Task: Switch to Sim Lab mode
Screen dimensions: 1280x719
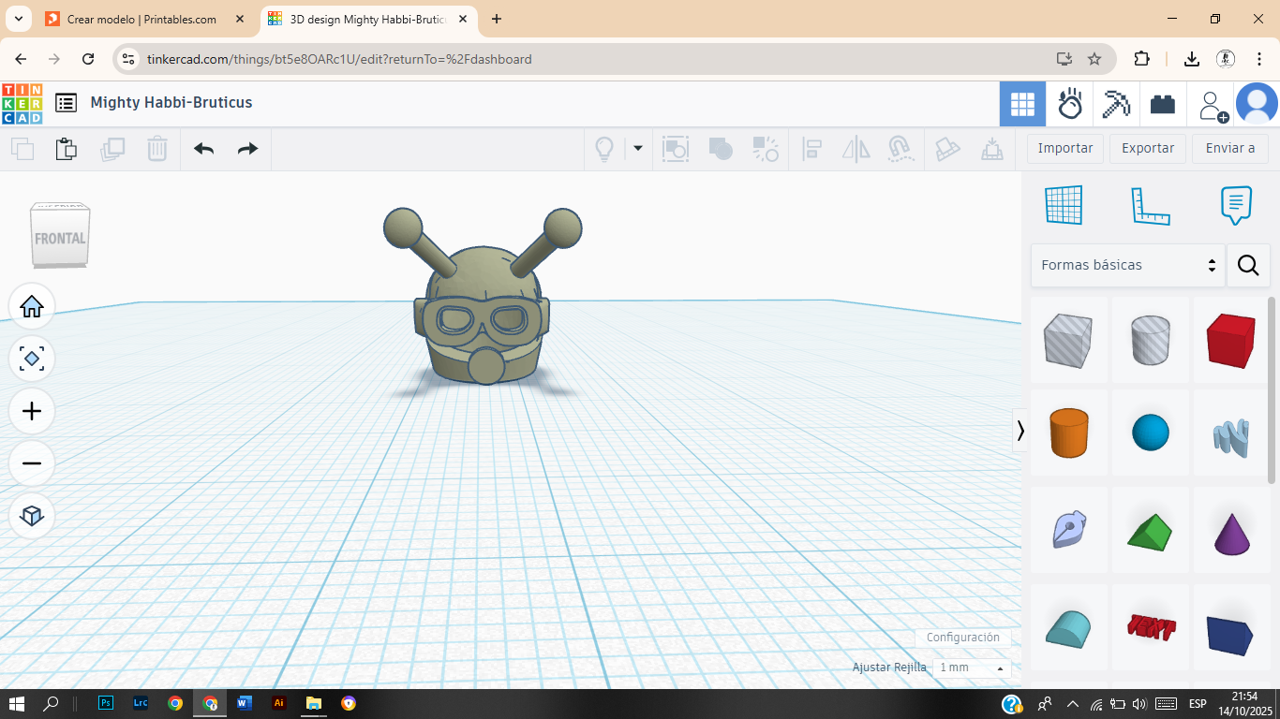Action: pyautogui.click(x=1069, y=103)
